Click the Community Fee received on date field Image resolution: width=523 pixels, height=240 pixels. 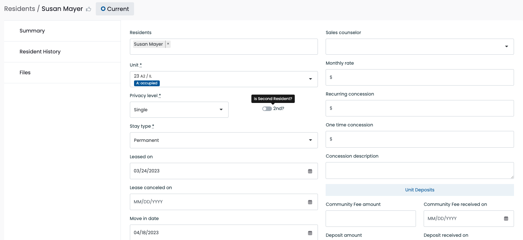469,219
